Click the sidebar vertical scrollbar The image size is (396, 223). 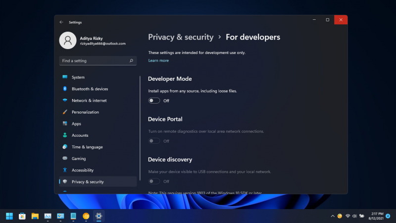pyautogui.click(x=140, y=128)
